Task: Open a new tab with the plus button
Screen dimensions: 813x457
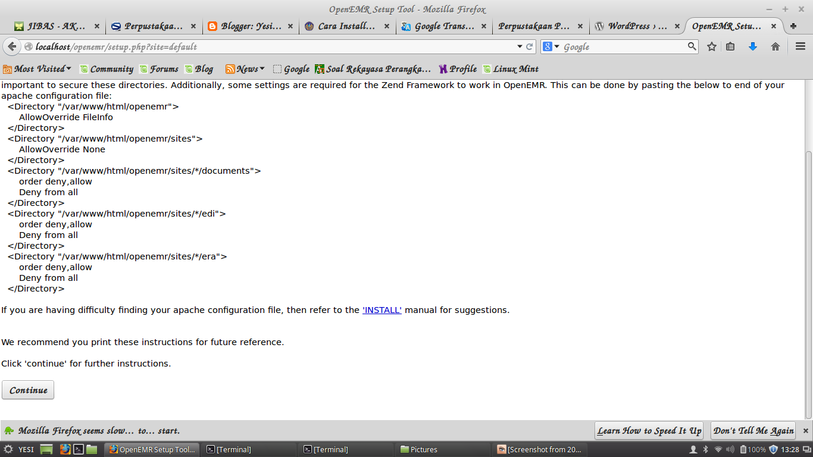Action: pyautogui.click(x=793, y=26)
